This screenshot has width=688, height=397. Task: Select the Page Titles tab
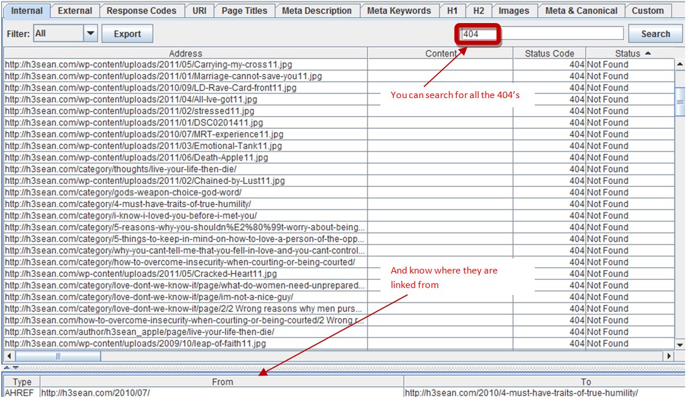244,10
